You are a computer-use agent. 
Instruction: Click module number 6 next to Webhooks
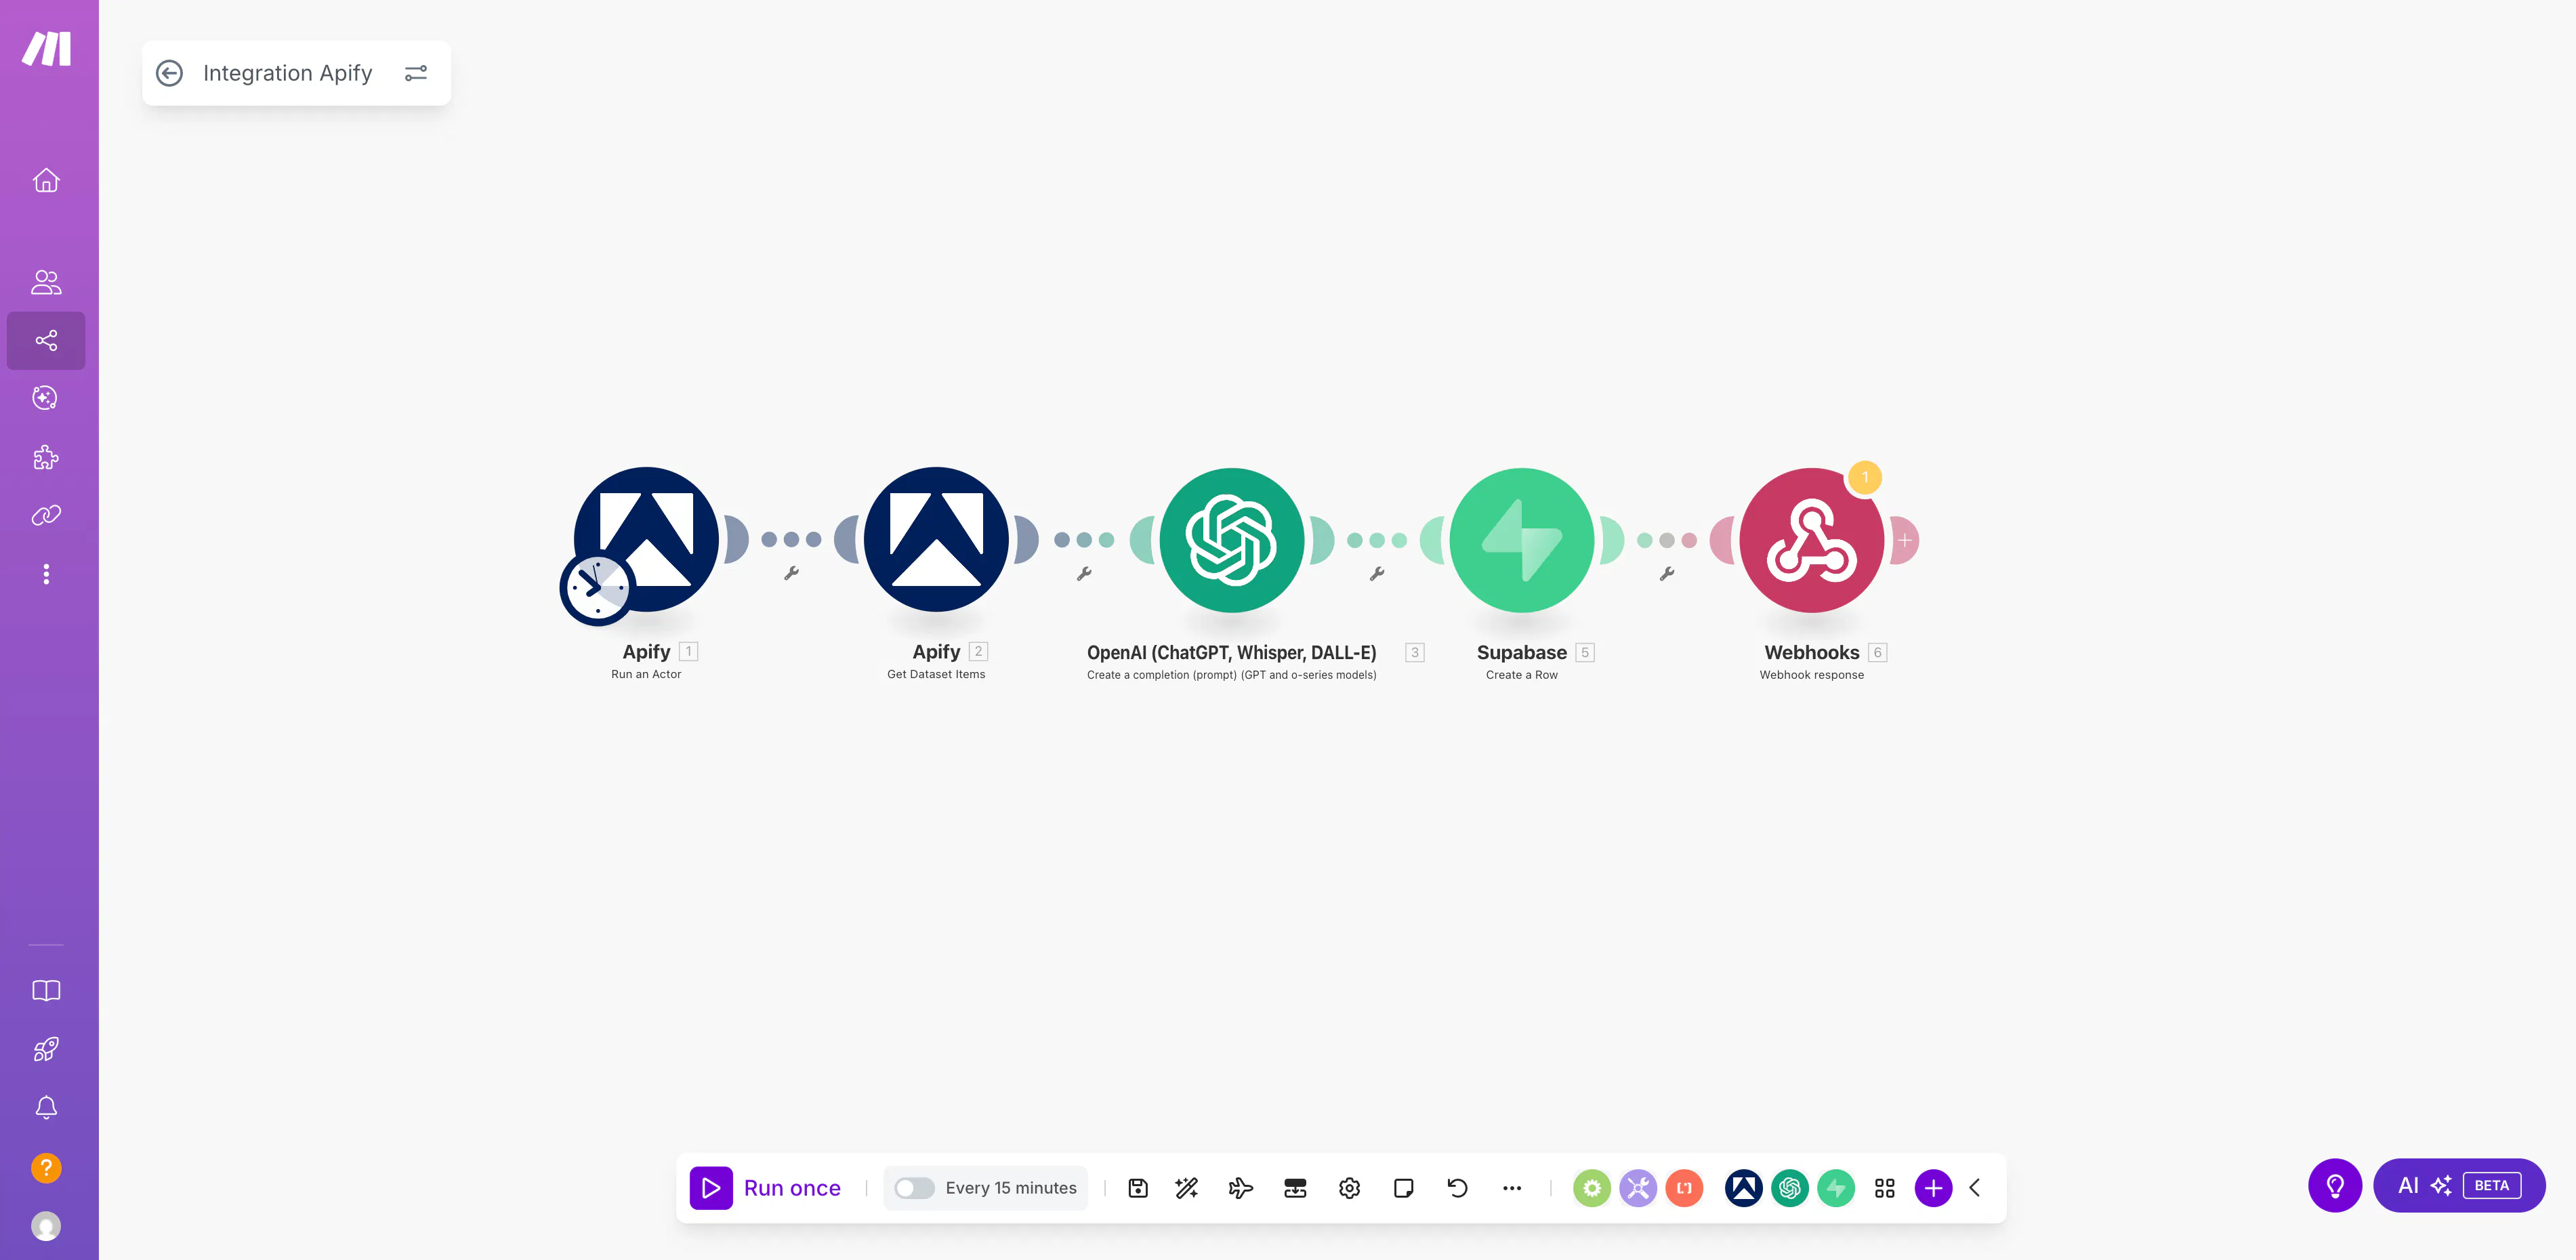(1878, 653)
